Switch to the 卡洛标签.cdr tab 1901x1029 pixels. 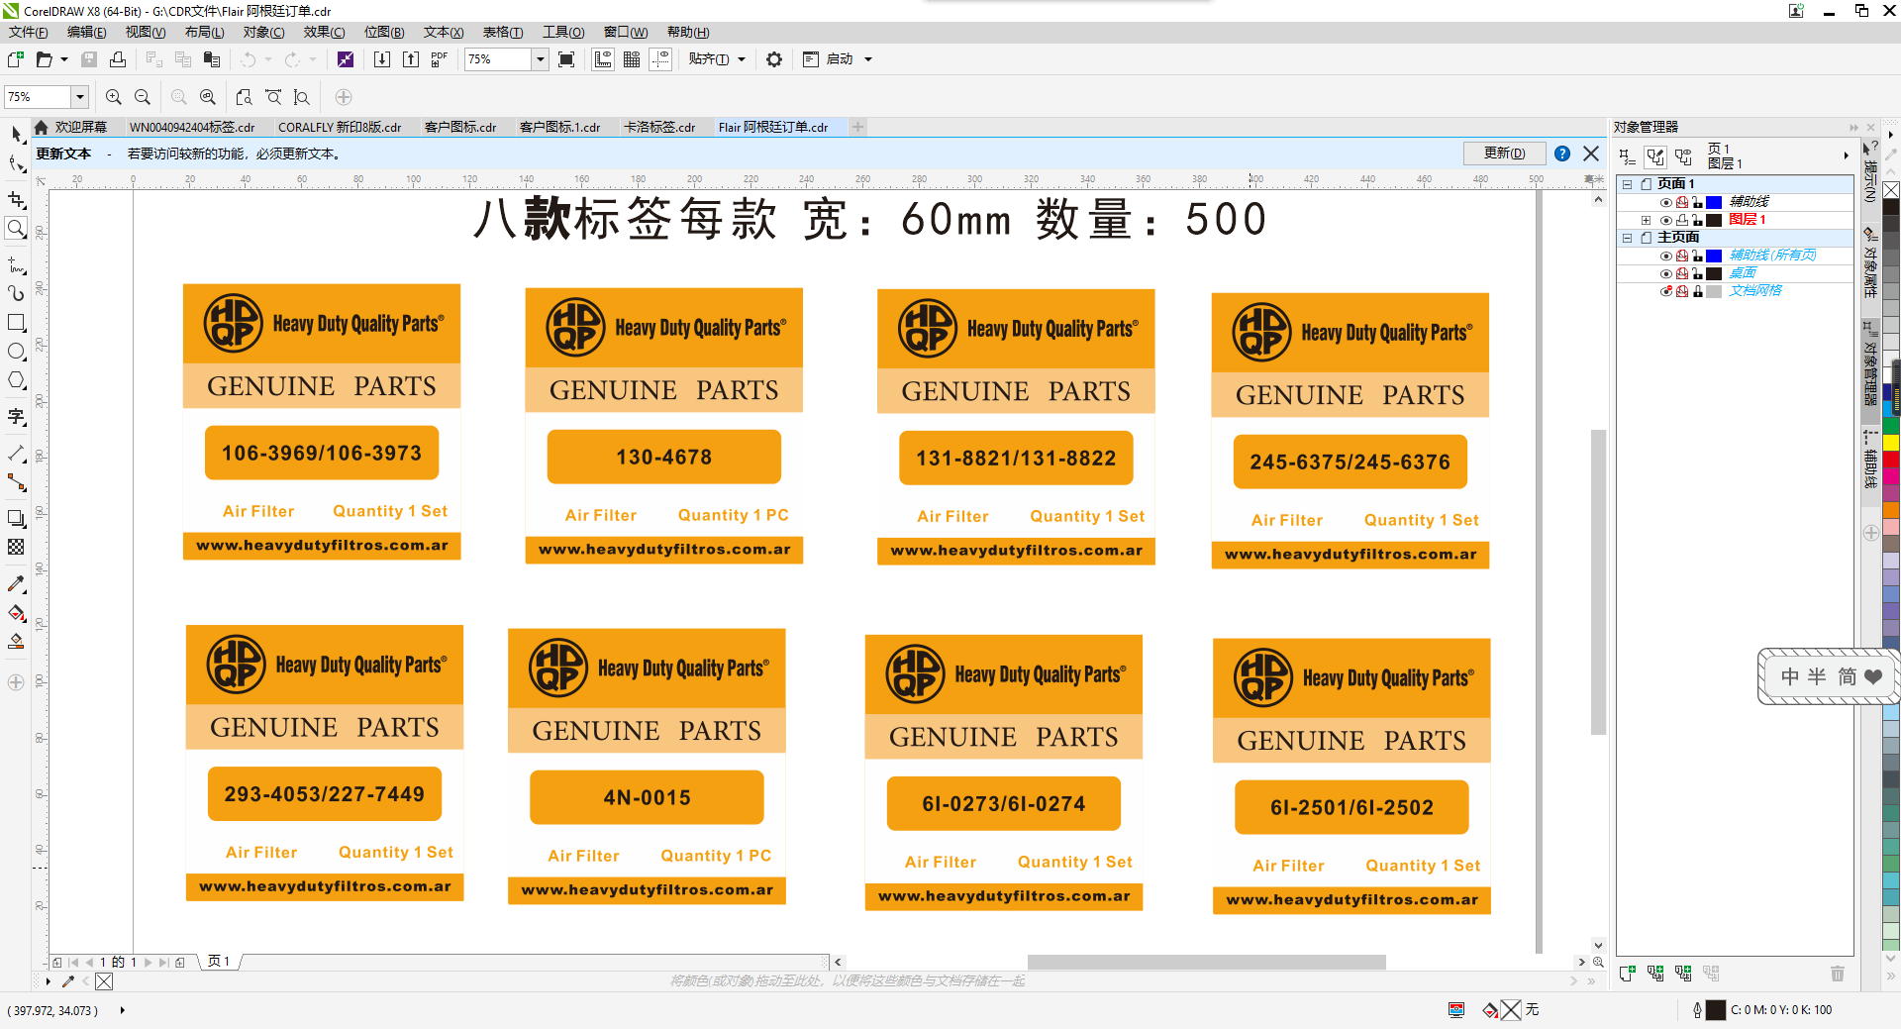(x=659, y=128)
